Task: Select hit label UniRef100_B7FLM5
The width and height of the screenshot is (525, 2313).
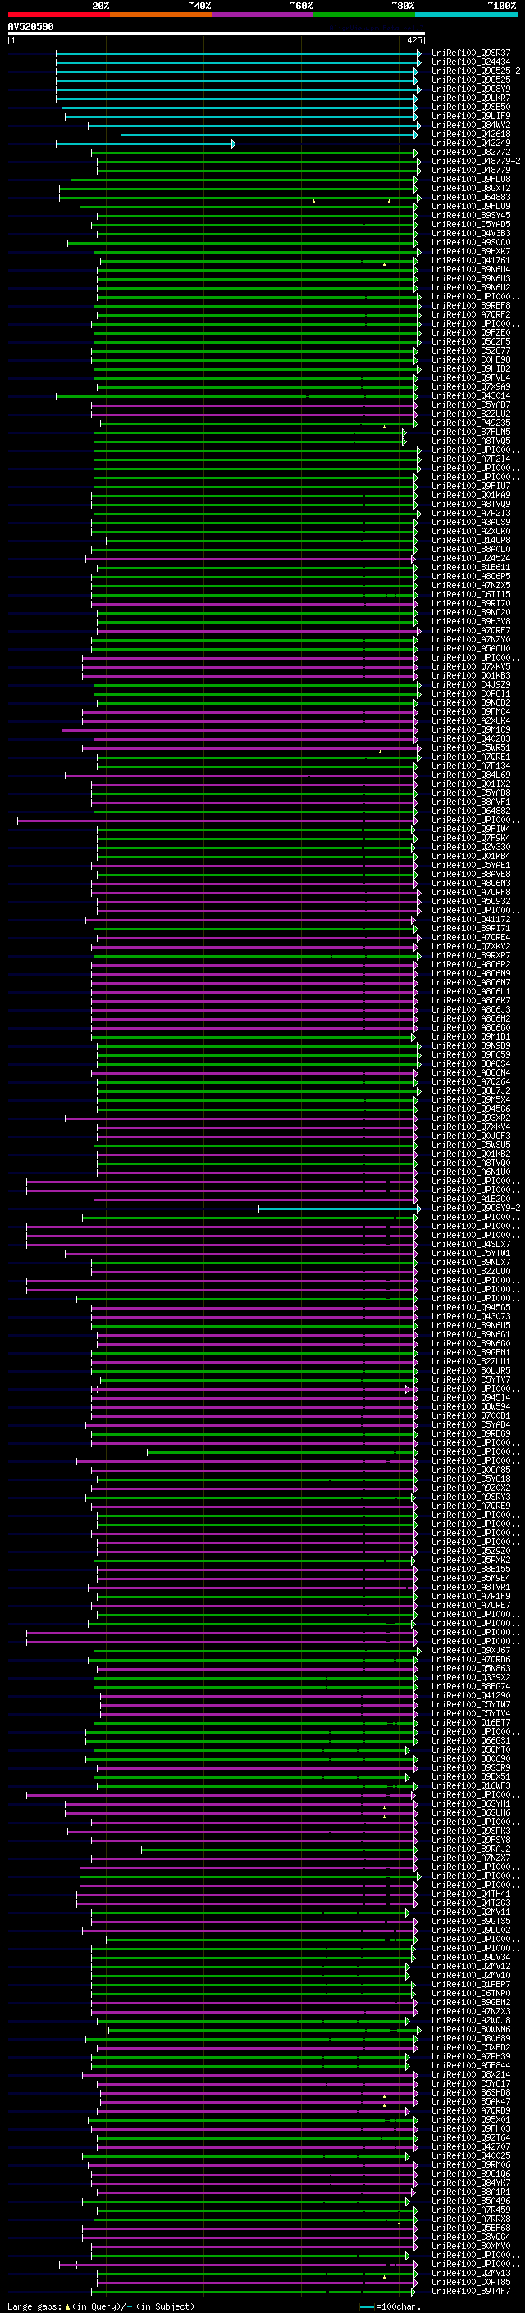Action: [471, 432]
